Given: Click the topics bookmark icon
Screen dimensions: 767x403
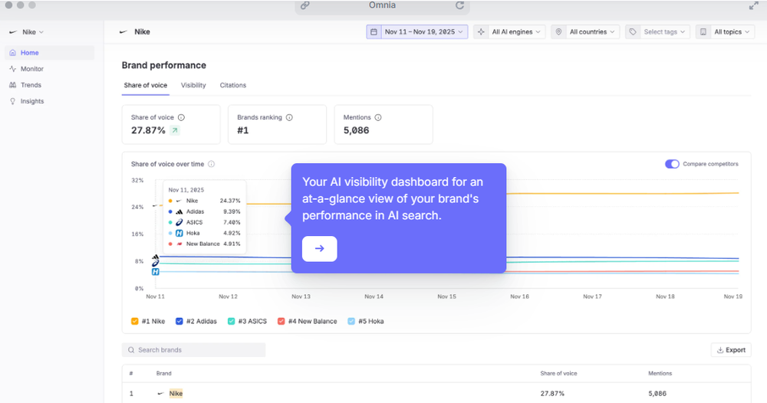Looking at the screenshot, I should (x=703, y=31).
